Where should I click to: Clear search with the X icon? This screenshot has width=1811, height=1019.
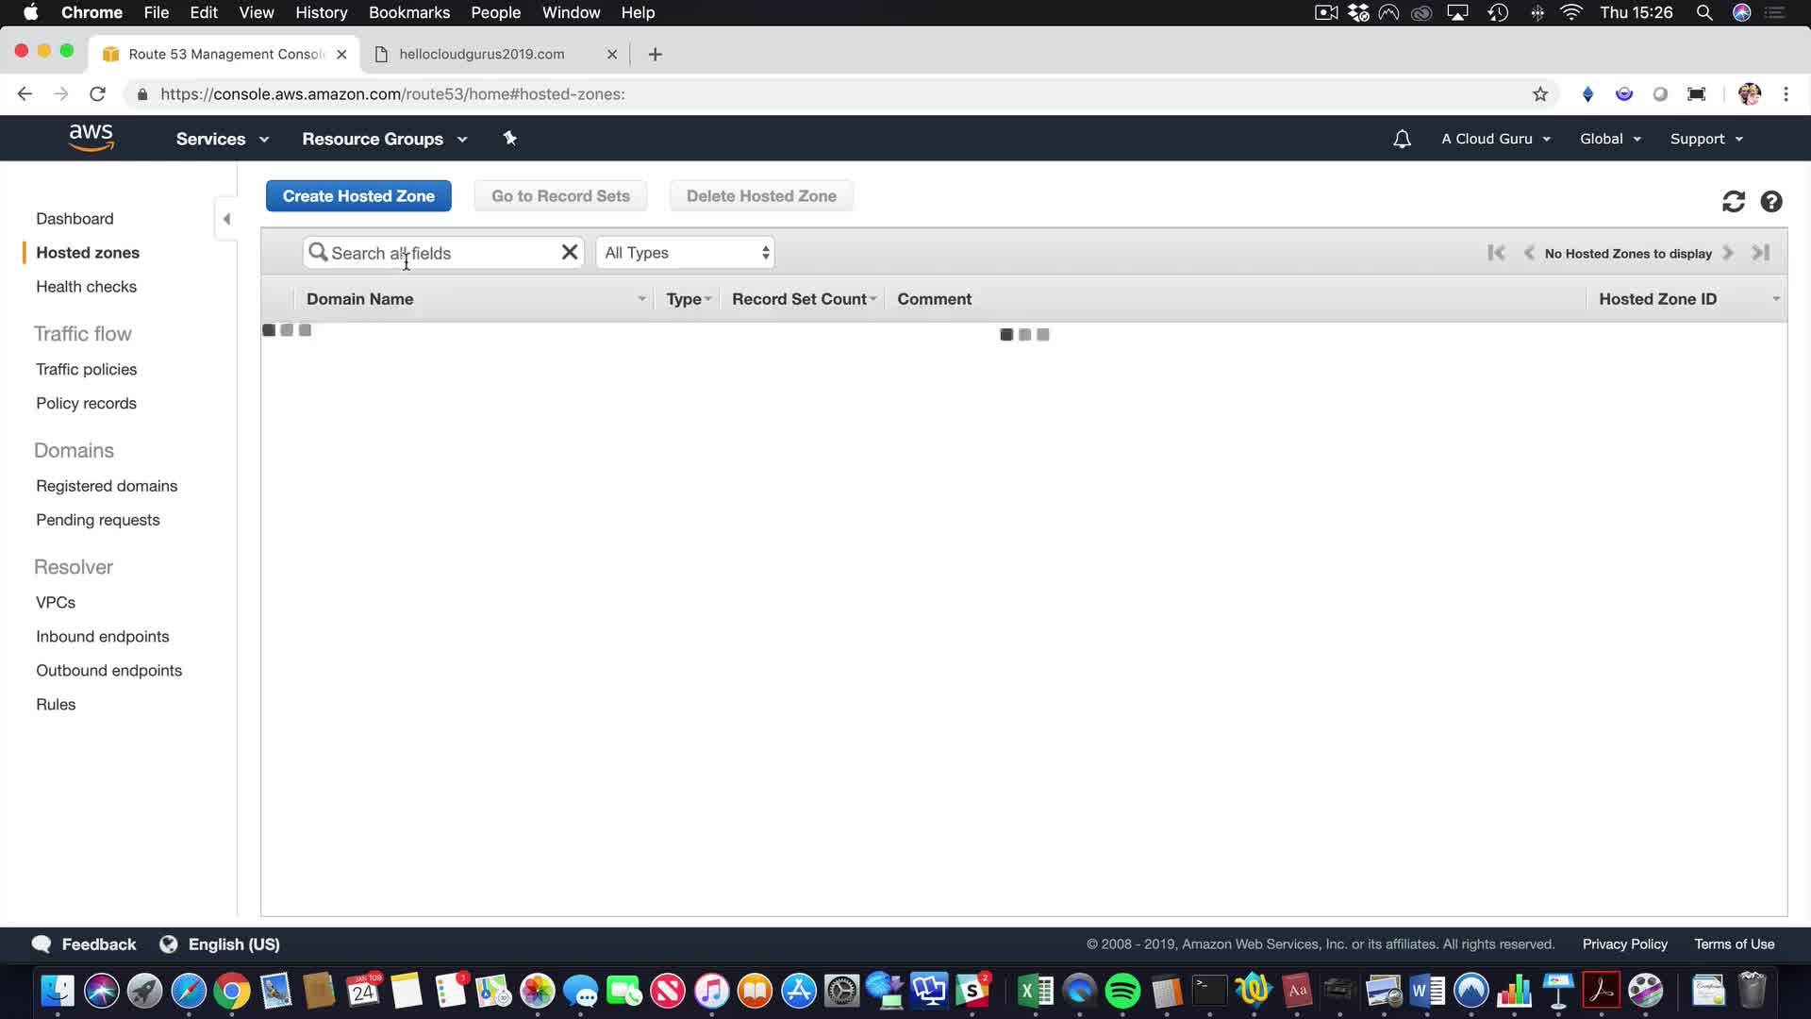point(569,253)
